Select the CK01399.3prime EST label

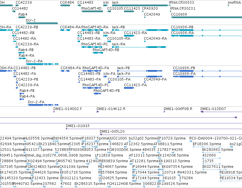click(74, 167)
